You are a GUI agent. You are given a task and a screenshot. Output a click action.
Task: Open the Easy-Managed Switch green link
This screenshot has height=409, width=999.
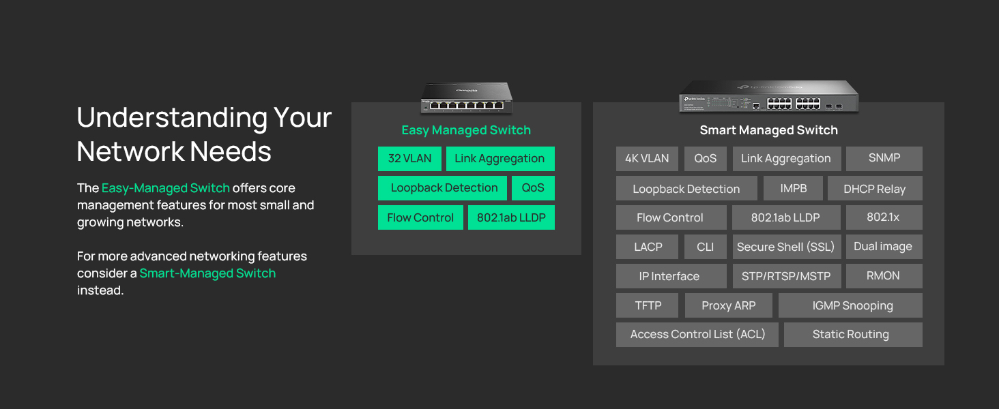pyautogui.click(x=166, y=188)
